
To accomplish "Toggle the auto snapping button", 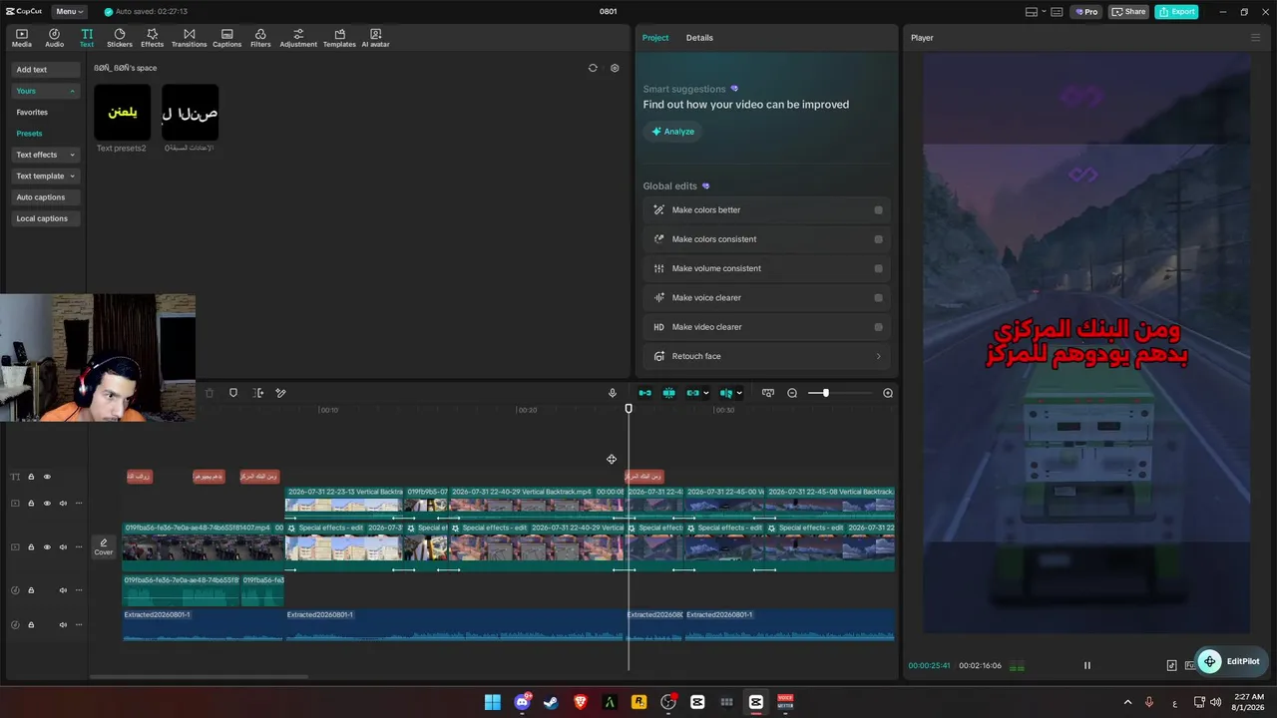I will (669, 393).
